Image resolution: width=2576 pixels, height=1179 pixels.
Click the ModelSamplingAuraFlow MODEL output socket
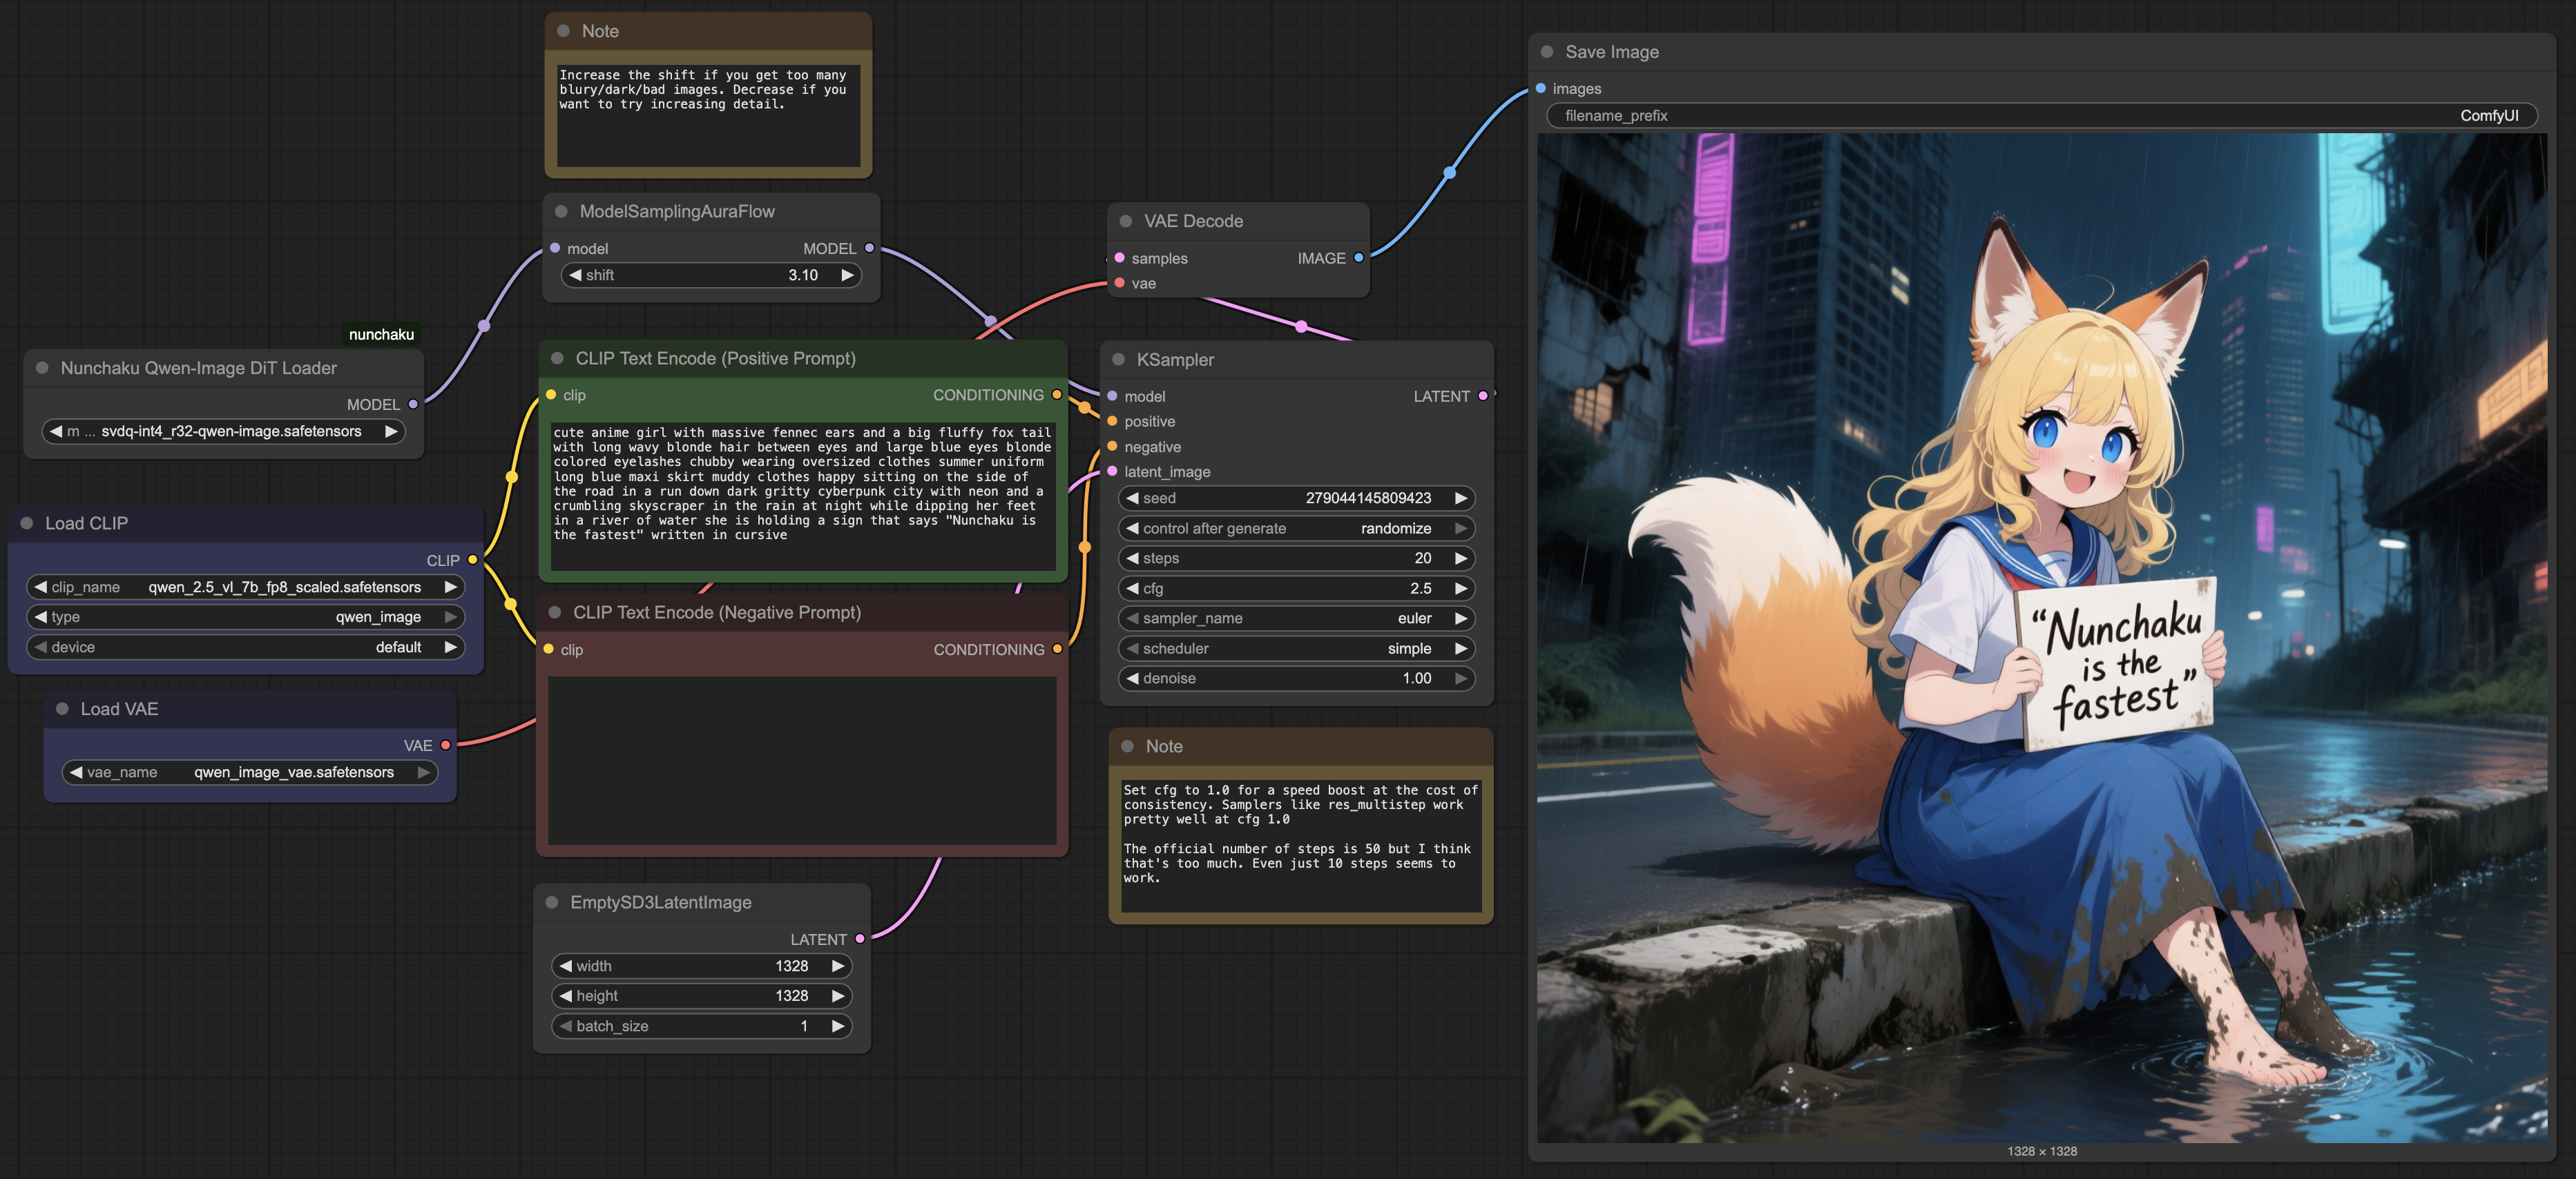point(869,248)
